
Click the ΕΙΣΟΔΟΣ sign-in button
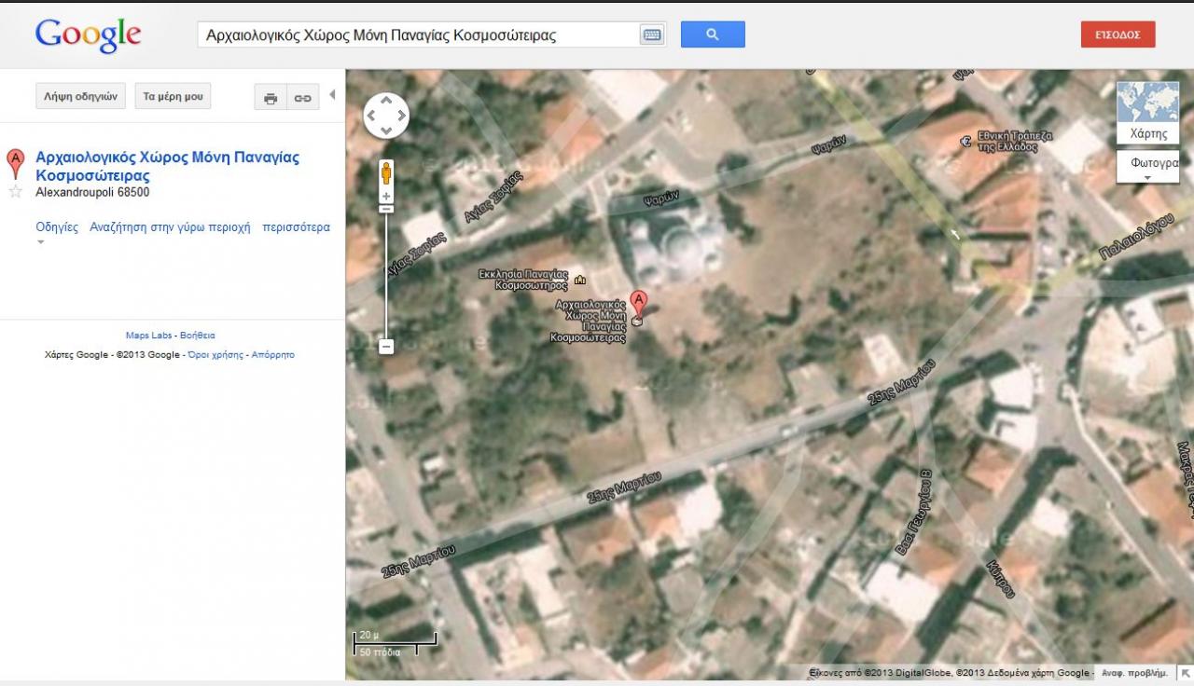click(x=1118, y=34)
